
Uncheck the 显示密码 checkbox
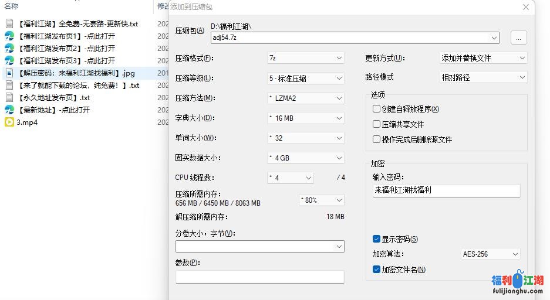(377, 239)
